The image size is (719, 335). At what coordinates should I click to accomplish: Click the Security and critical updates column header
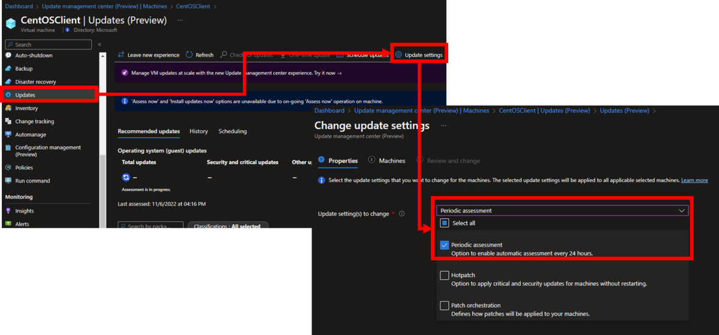tap(243, 162)
